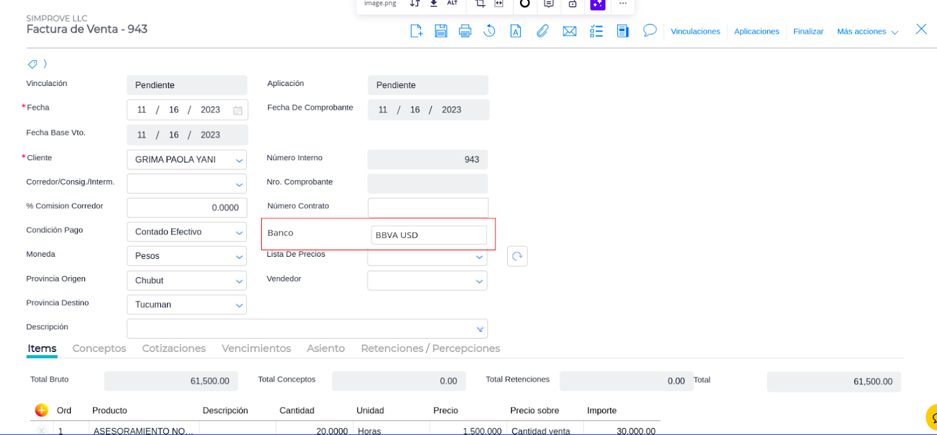937x435 pixels.
Task: Attach a file with the paperclip icon
Action: point(542,31)
